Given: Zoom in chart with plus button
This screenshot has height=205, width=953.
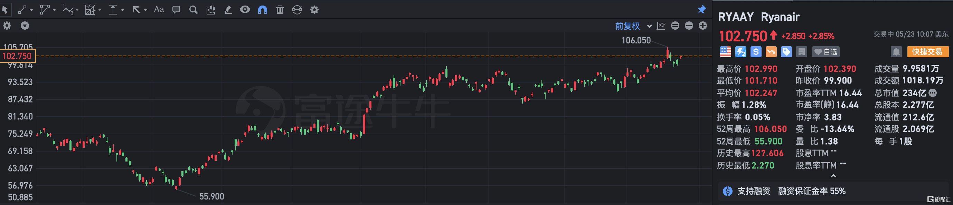Looking at the screenshot, I should (703, 26).
